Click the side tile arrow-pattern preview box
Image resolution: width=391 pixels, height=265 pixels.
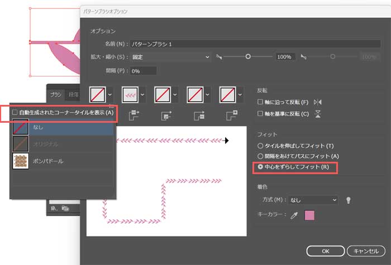pos(130,95)
